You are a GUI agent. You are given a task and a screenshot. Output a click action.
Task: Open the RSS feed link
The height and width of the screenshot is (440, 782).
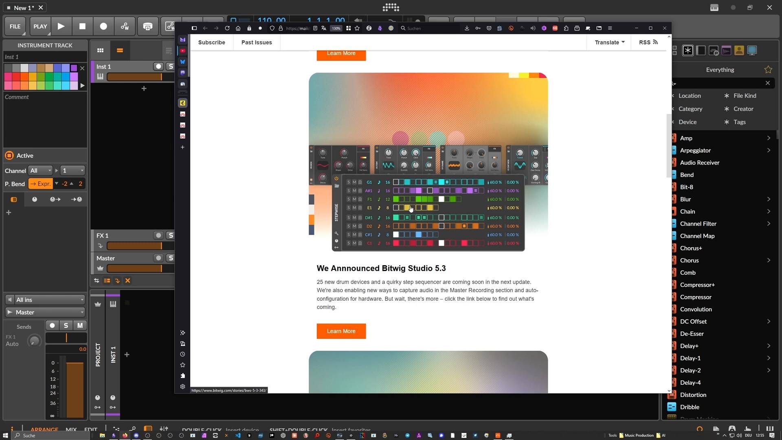[x=648, y=42]
